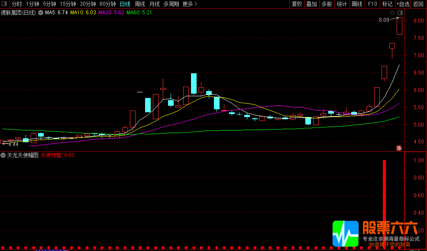Click the 天龙天使幅图 indicator name

coord(23,155)
